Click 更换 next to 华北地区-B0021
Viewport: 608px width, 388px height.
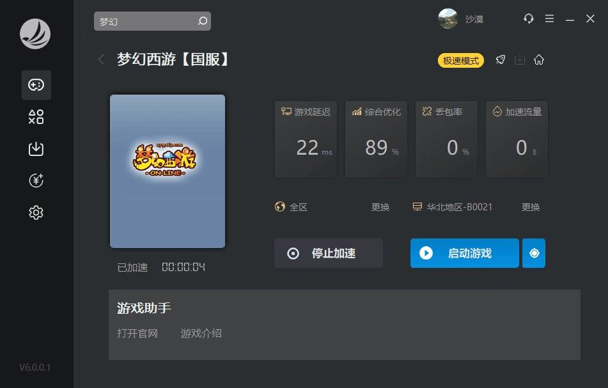[531, 207]
